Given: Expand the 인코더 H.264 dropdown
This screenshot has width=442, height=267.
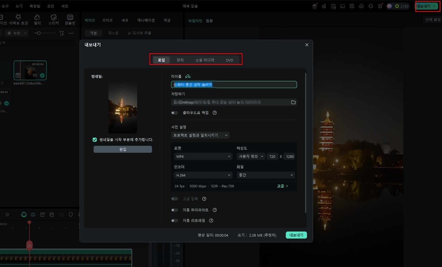Looking at the screenshot, I should (203, 175).
